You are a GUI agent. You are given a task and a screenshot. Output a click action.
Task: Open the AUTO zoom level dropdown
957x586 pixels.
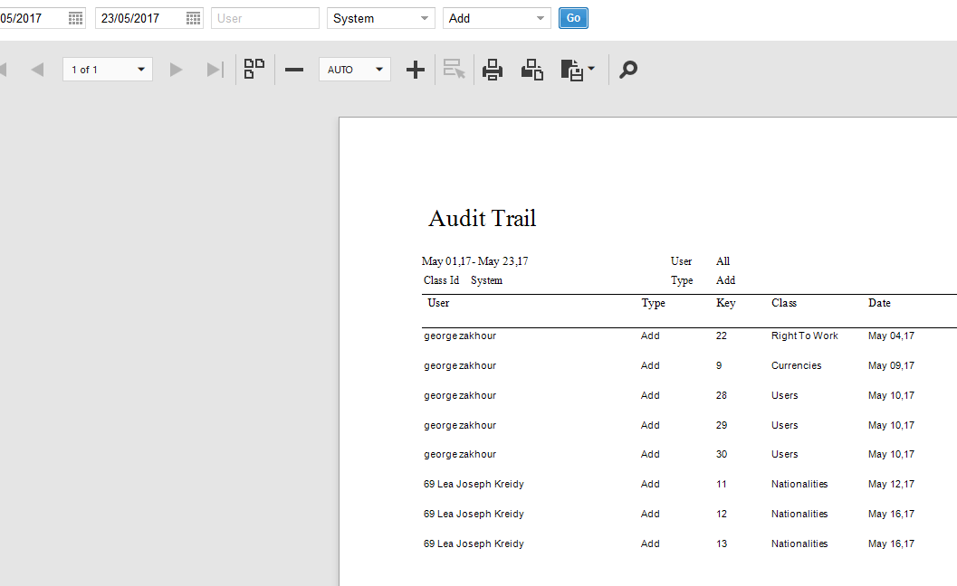coord(355,70)
